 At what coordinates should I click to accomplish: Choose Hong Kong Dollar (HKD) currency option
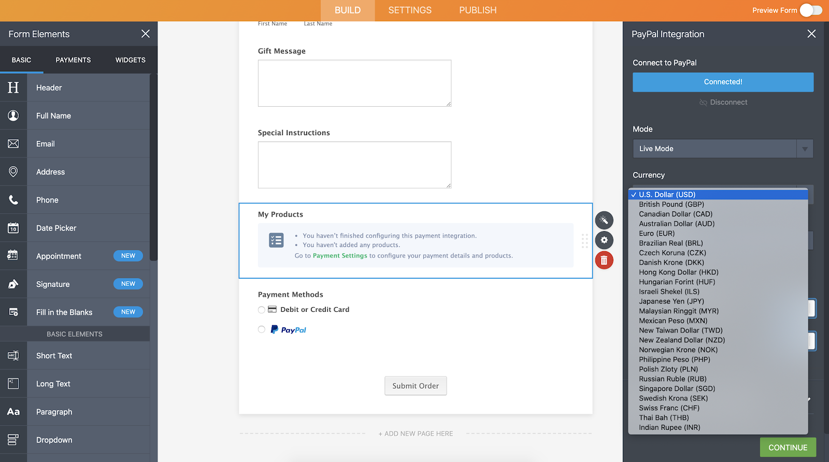[x=718, y=272]
